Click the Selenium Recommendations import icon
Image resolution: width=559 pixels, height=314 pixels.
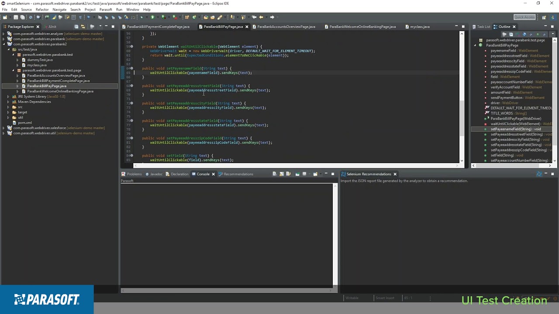click(539, 174)
